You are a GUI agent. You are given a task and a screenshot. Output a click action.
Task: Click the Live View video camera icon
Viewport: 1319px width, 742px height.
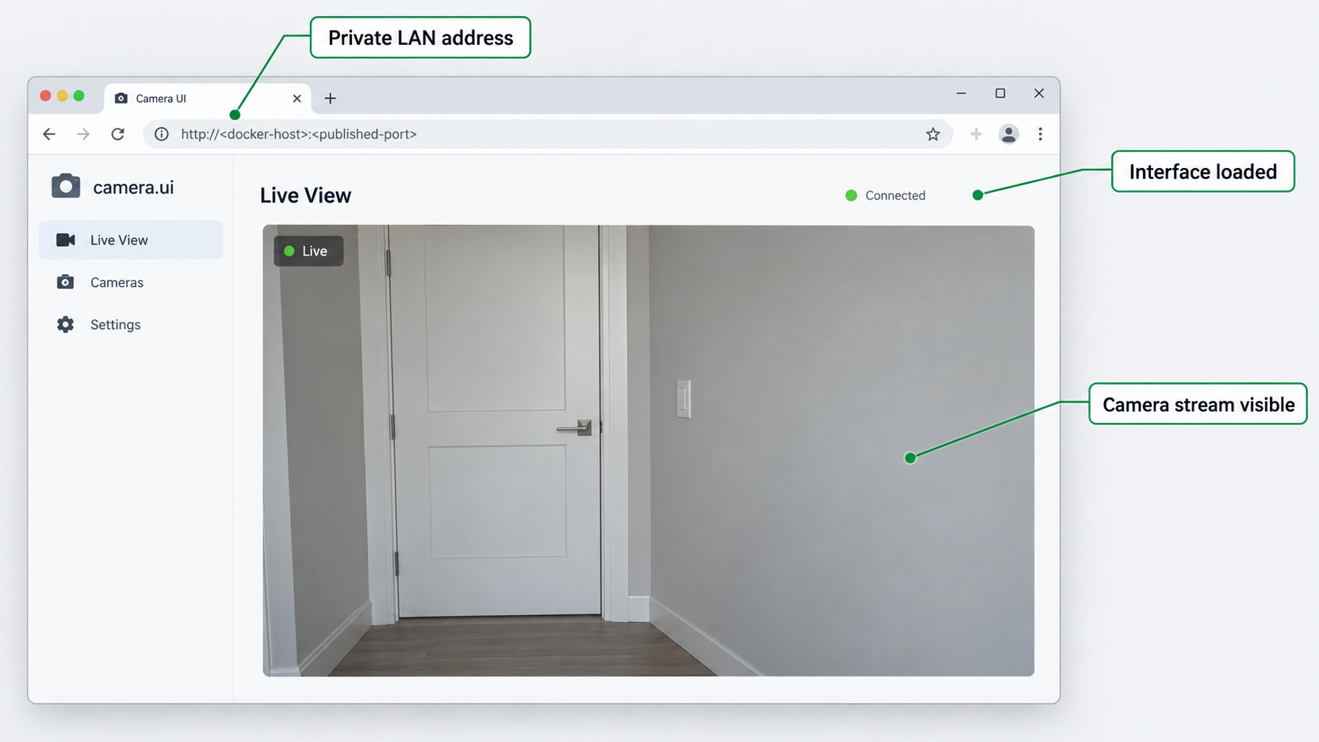[x=65, y=240]
